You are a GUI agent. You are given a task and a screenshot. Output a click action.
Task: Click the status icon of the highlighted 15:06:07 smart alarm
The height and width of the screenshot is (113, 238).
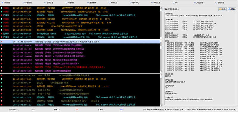pos(1,42)
